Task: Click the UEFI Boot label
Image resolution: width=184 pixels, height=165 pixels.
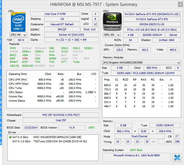Action: tap(136, 150)
